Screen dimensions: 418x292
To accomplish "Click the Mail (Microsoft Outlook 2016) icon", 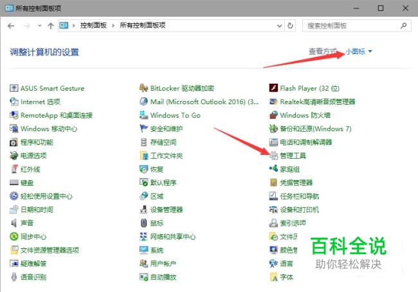I will 143,102.
